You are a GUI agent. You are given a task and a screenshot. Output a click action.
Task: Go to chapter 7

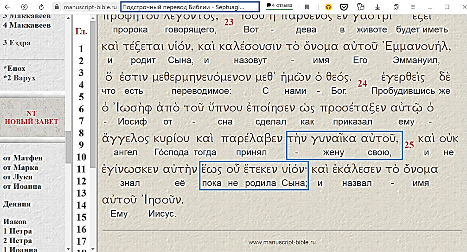[81, 121]
